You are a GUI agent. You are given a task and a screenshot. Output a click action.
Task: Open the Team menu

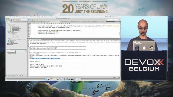(45, 17)
